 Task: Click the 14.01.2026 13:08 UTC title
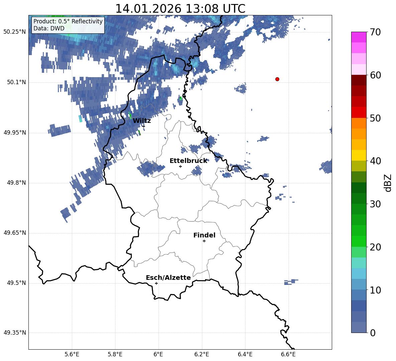pos(180,9)
